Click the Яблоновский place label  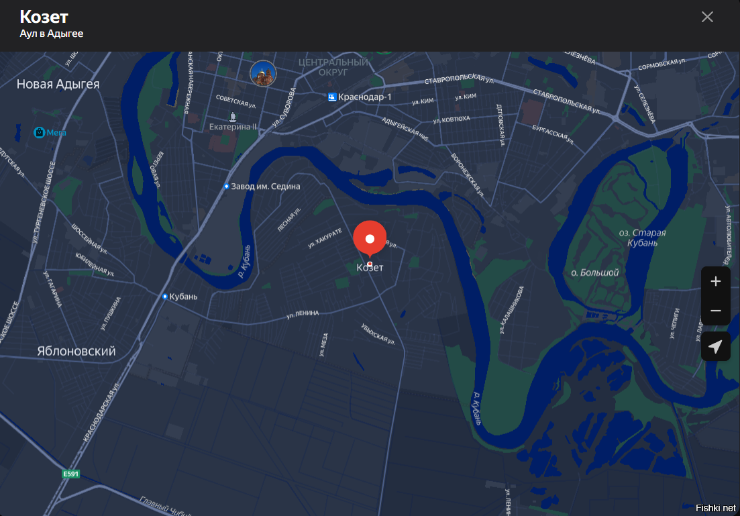coord(76,351)
